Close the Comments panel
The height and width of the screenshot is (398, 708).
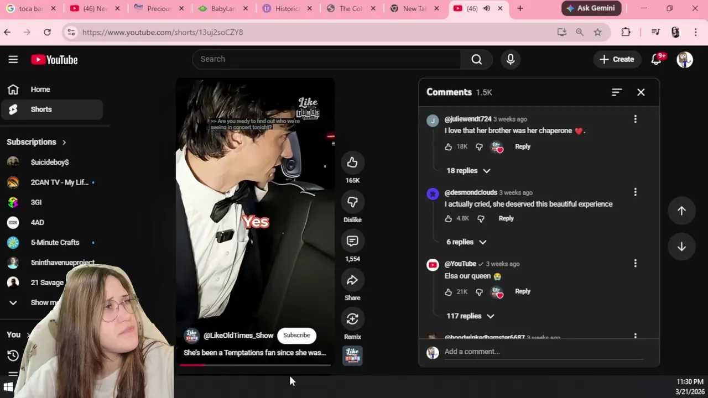(x=641, y=92)
